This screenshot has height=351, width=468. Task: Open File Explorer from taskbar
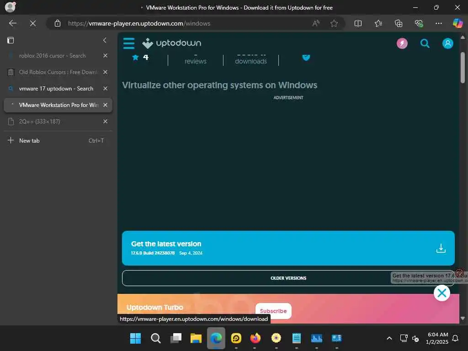coord(196,338)
